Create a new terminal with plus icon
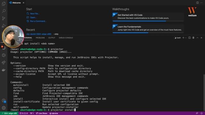Screen dimensions: 205x115 [183, 38]
